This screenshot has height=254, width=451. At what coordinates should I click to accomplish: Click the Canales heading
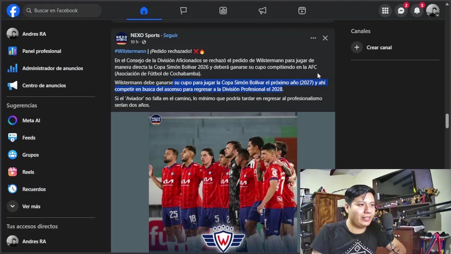pyautogui.click(x=360, y=31)
